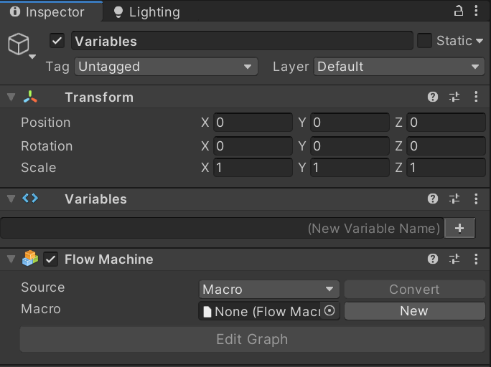
Task: Disable the Flow Machine component checkbox
Action: [51, 259]
